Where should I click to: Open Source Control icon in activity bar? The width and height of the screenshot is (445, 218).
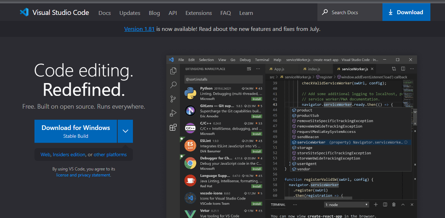pyautogui.click(x=173, y=99)
